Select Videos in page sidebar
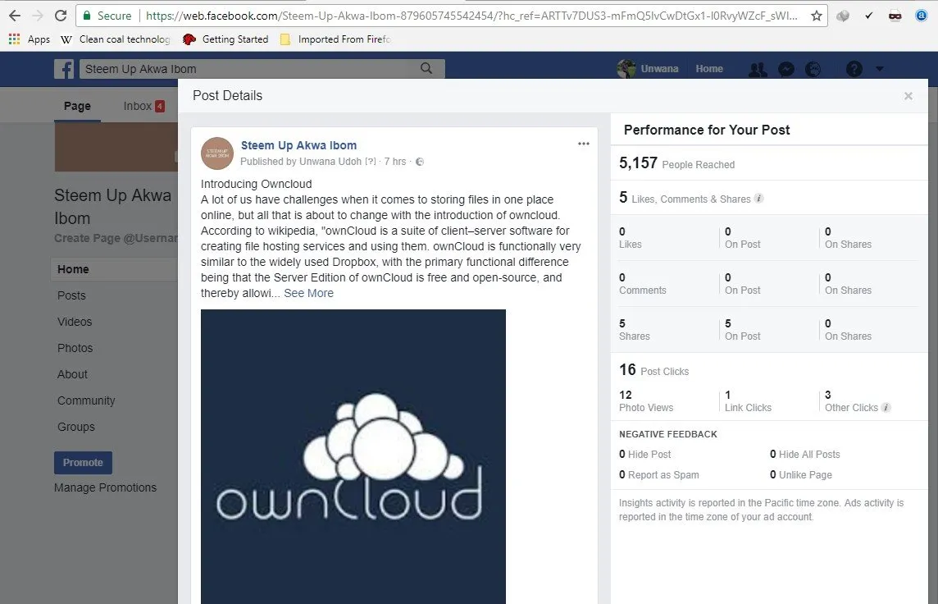The image size is (938, 604). (x=75, y=322)
